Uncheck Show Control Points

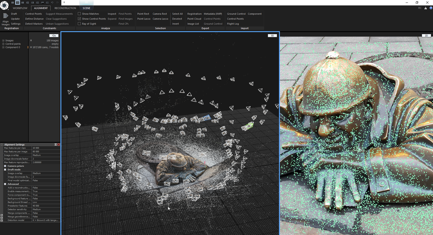[79, 19]
